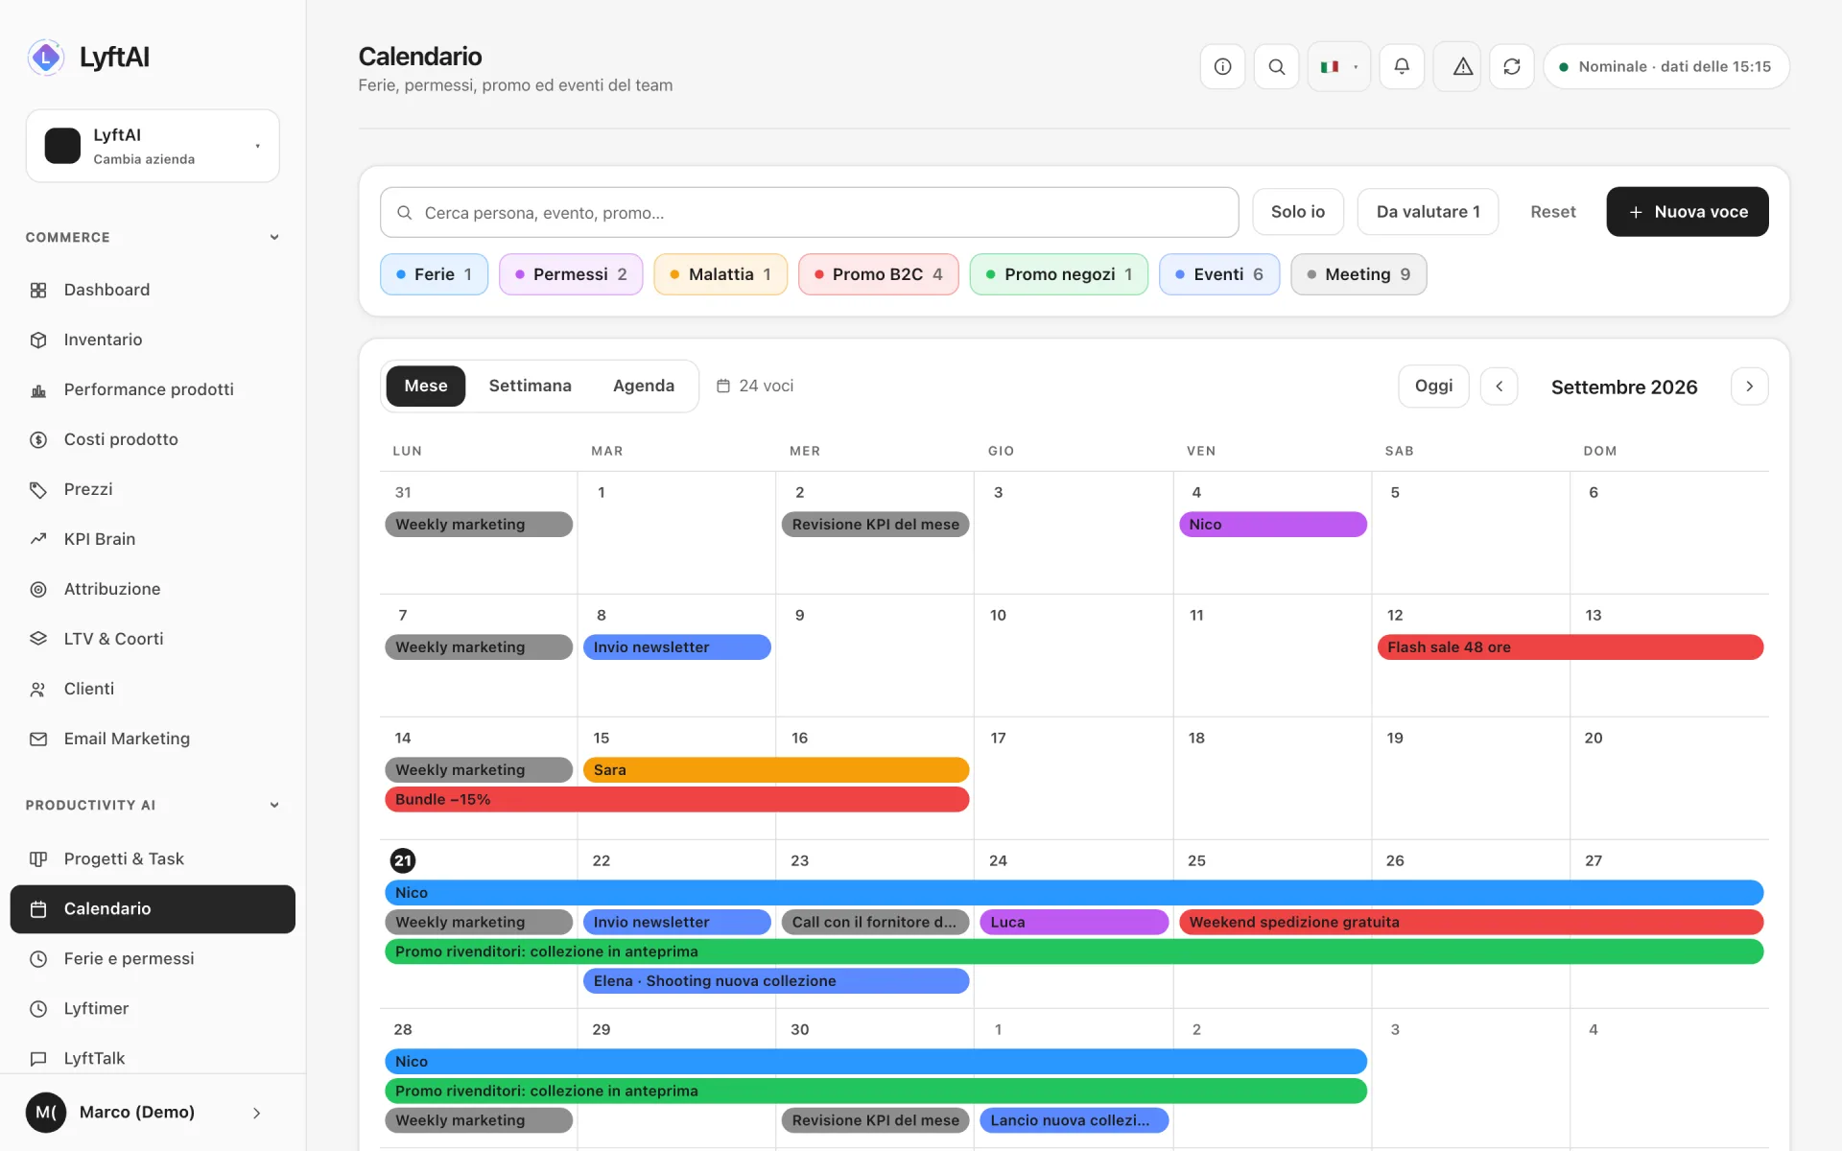Click Da valutare 1 button

[1428, 212]
